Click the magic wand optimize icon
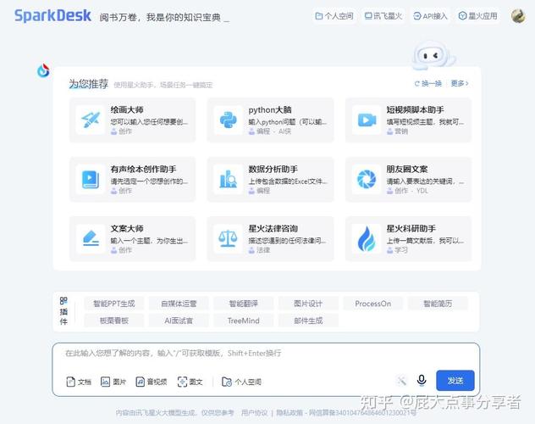Screen dimensions: 535x424 pos(401,380)
